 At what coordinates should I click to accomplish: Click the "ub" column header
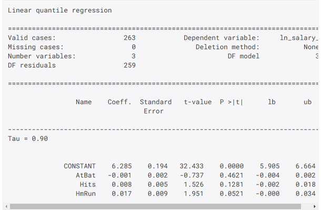(307, 102)
